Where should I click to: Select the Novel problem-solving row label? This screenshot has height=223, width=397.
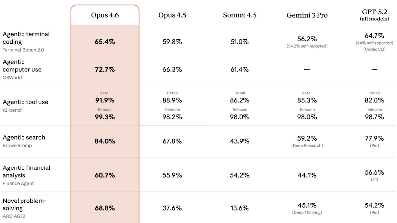pos(24,204)
